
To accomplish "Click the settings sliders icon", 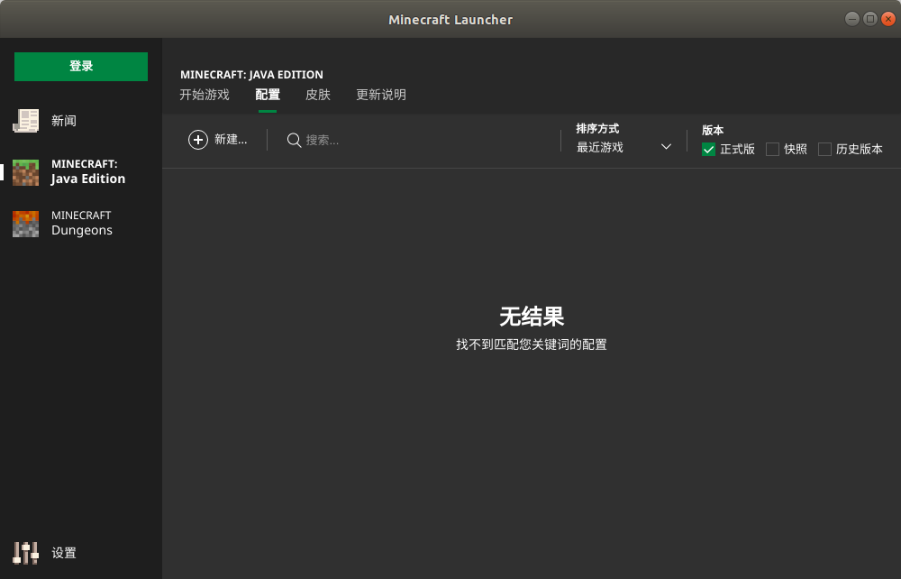I will (x=26, y=553).
